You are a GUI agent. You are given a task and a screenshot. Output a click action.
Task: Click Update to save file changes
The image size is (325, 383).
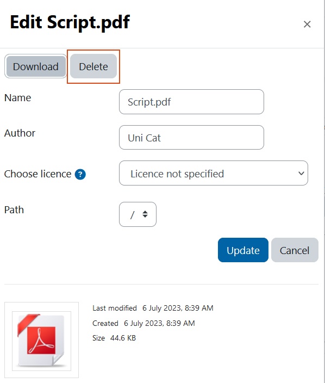coord(243,250)
